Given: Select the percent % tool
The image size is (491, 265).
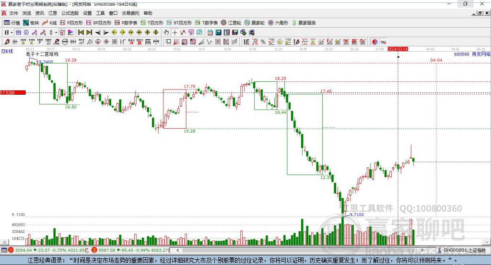Looking at the screenshot, I should tap(263, 42).
